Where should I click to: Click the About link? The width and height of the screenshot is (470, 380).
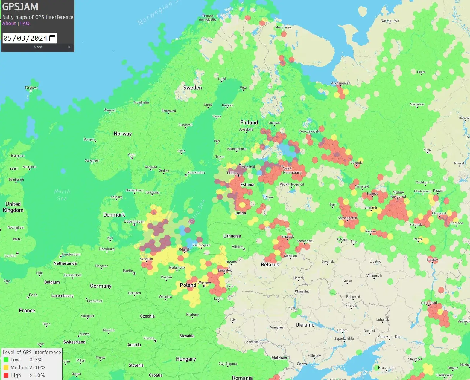[x=9, y=23]
